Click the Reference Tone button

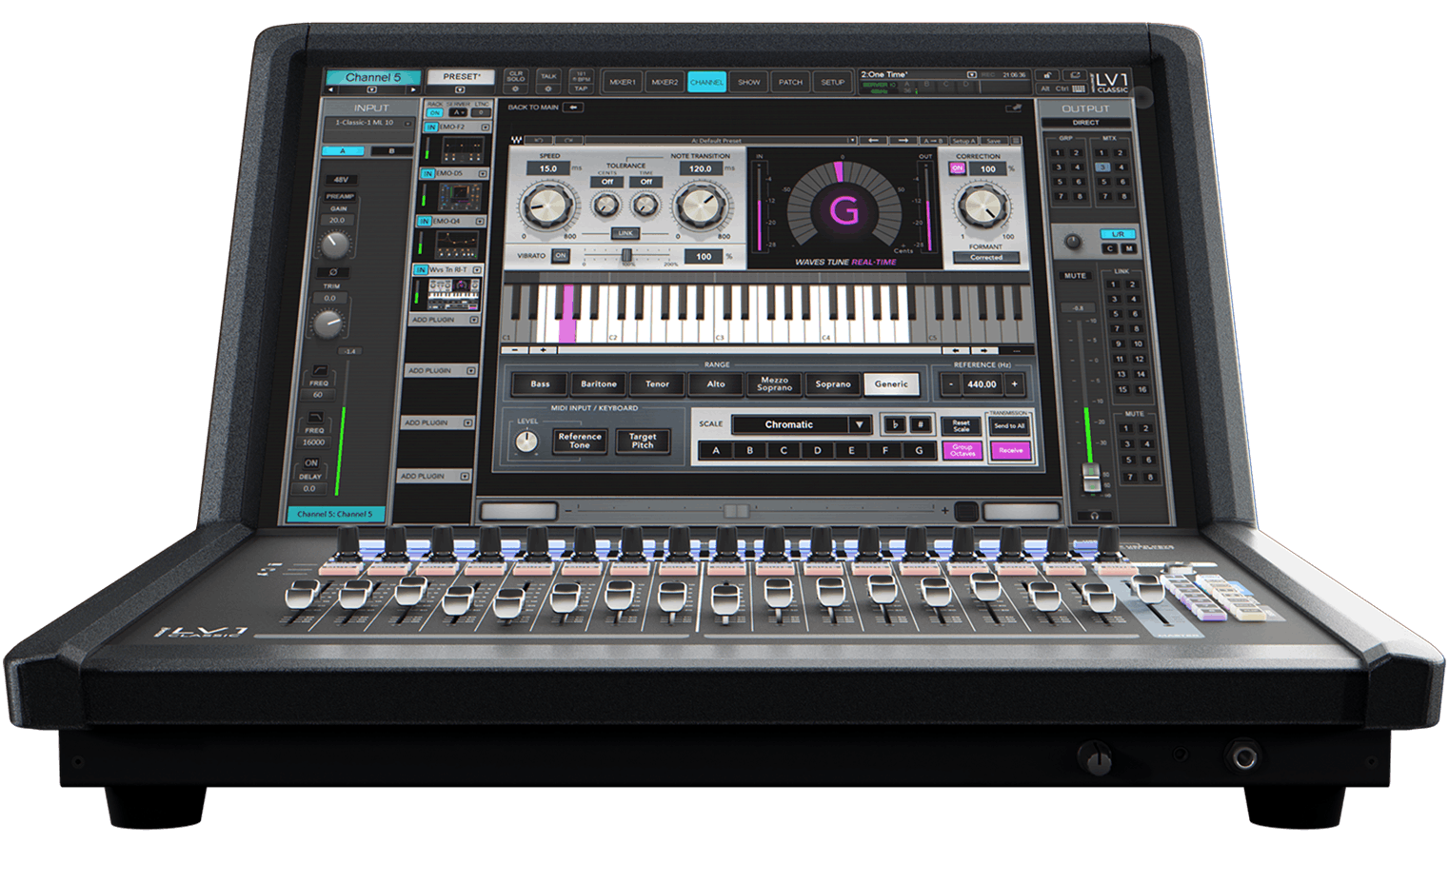pyautogui.click(x=580, y=441)
